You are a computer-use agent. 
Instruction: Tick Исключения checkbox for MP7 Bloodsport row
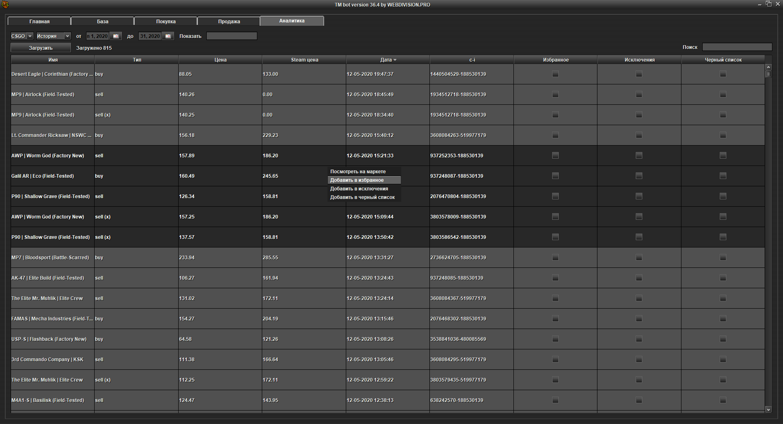point(639,258)
